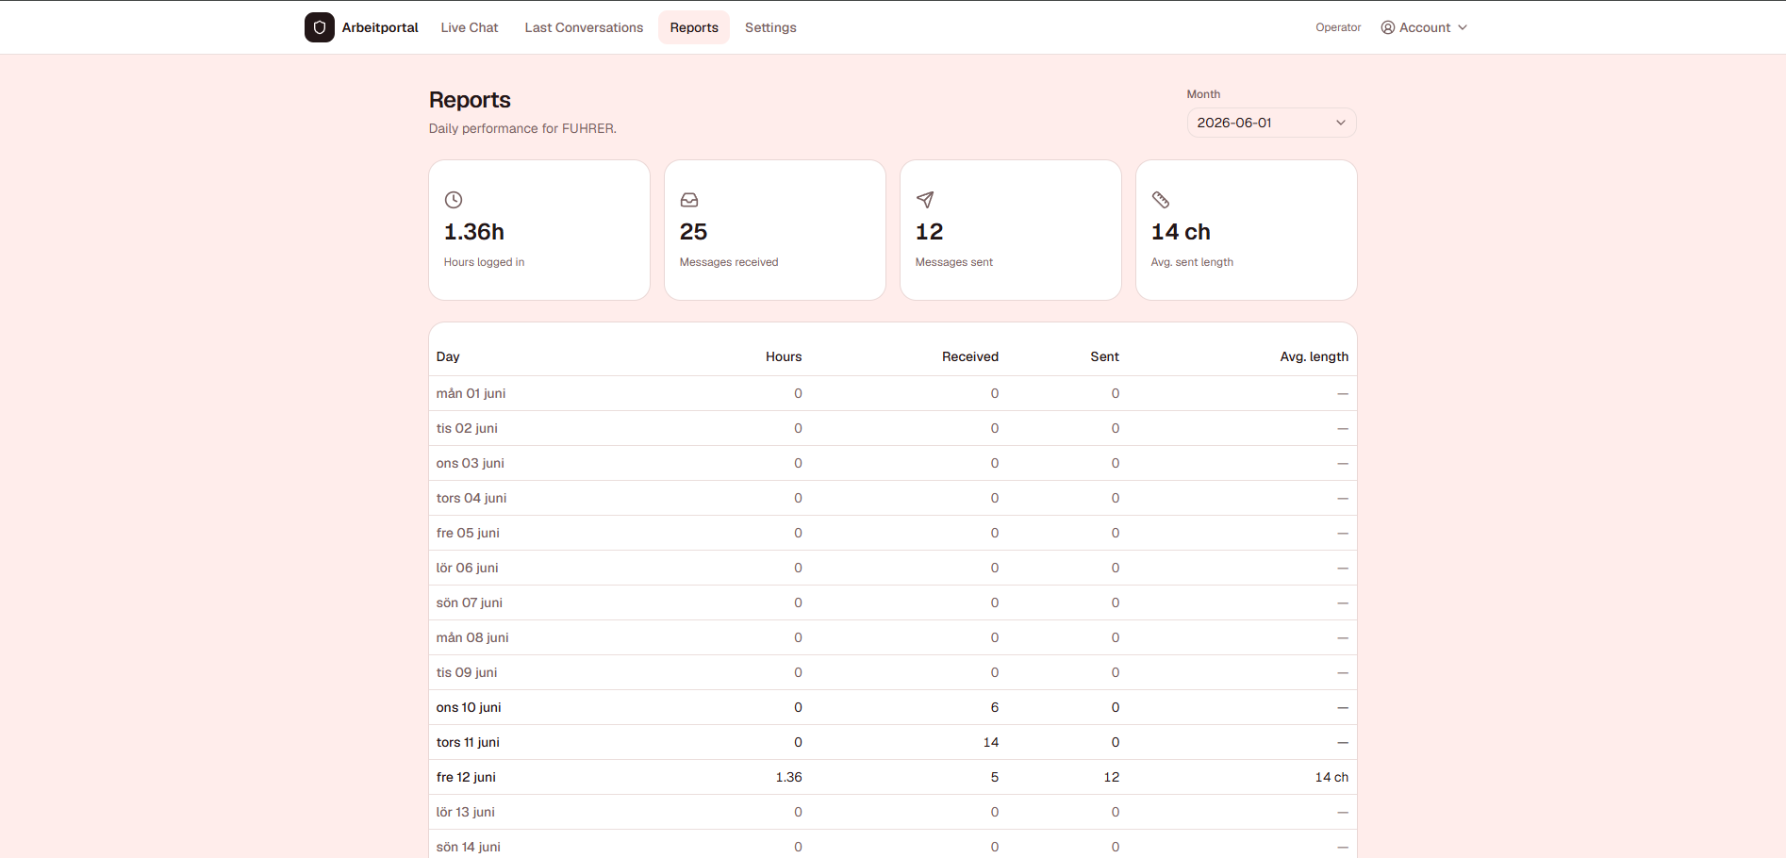Click the Day column header
This screenshot has height=858, width=1786.
(x=448, y=356)
